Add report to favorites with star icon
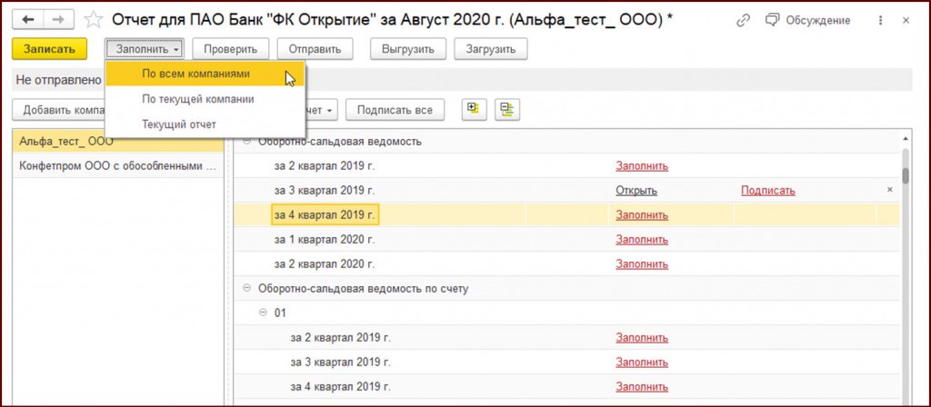The image size is (931, 407). point(93,20)
